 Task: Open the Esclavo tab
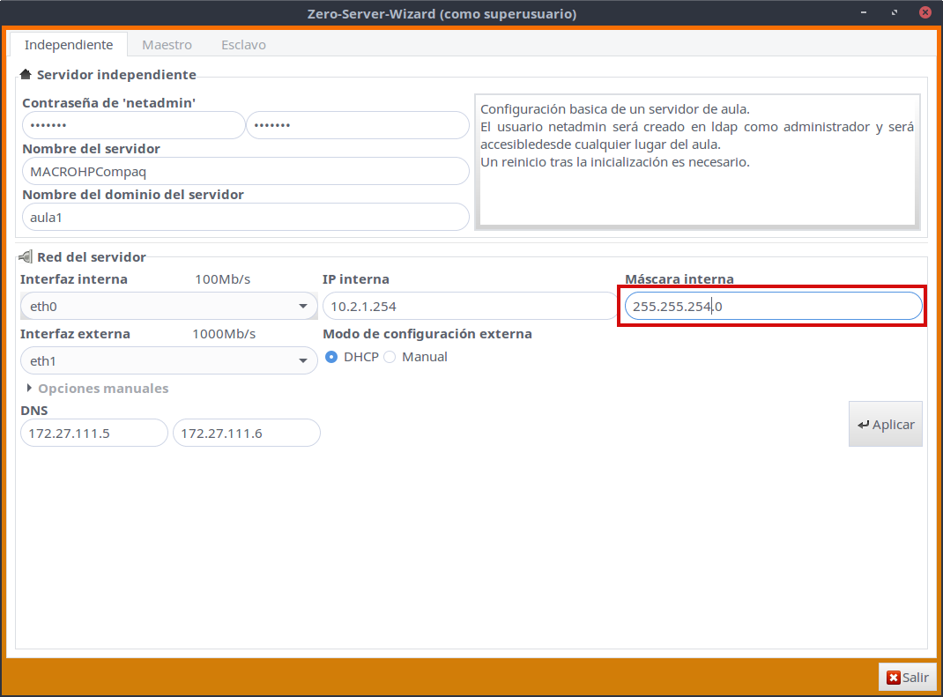pyautogui.click(x=243, y=45)
